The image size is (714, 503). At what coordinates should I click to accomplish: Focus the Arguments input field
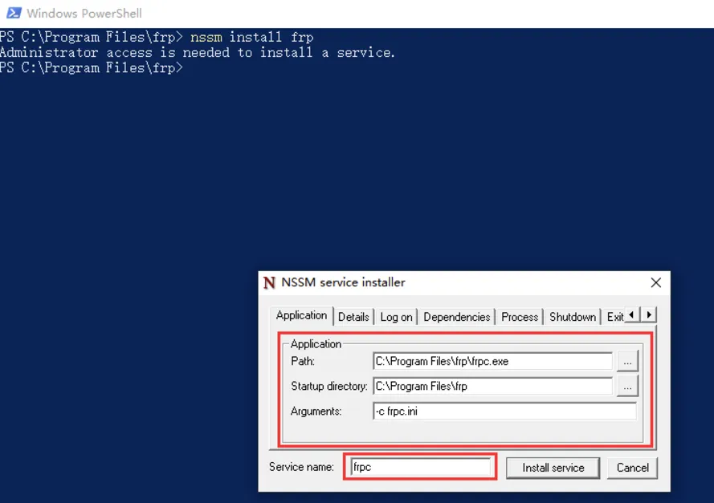pos(504,412)
